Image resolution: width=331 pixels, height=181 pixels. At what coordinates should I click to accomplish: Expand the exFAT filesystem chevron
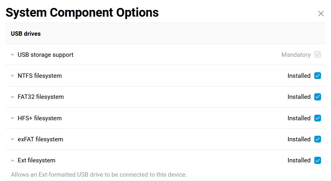pyautogui.click(x=12, y=139)
